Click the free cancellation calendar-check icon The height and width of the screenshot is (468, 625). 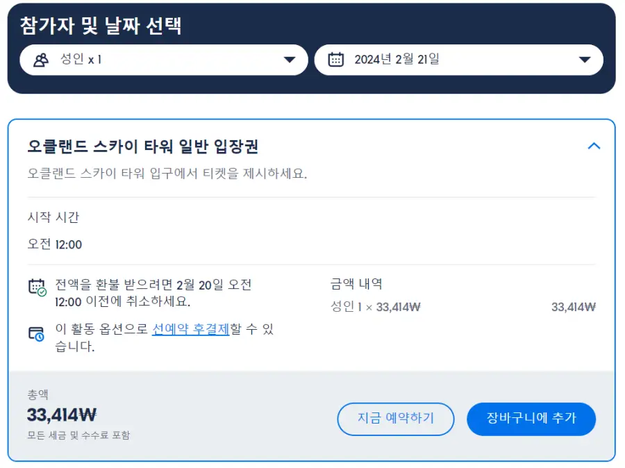pyautogui.click(x=37, y=287)
